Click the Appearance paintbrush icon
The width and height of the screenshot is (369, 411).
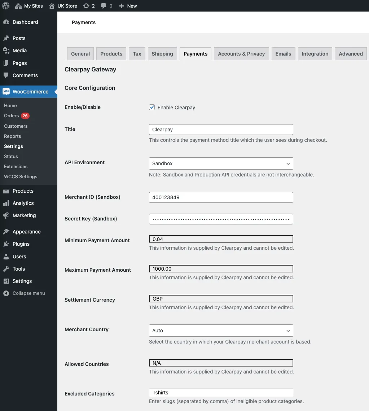pos(6,232)
